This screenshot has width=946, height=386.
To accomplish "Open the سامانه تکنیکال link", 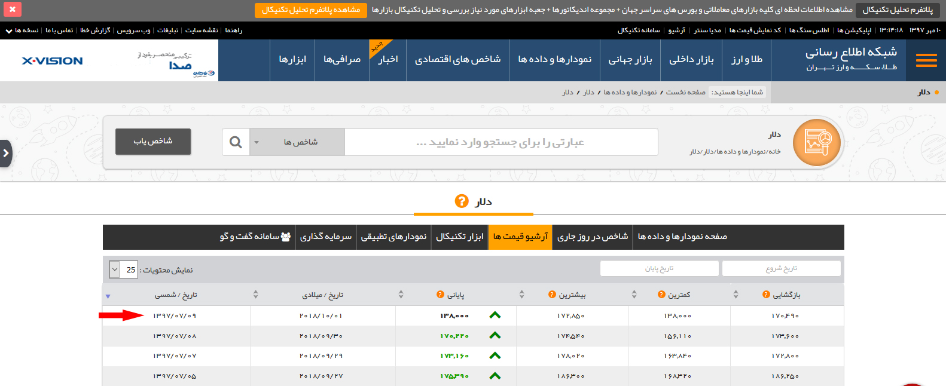I will 639,30.
